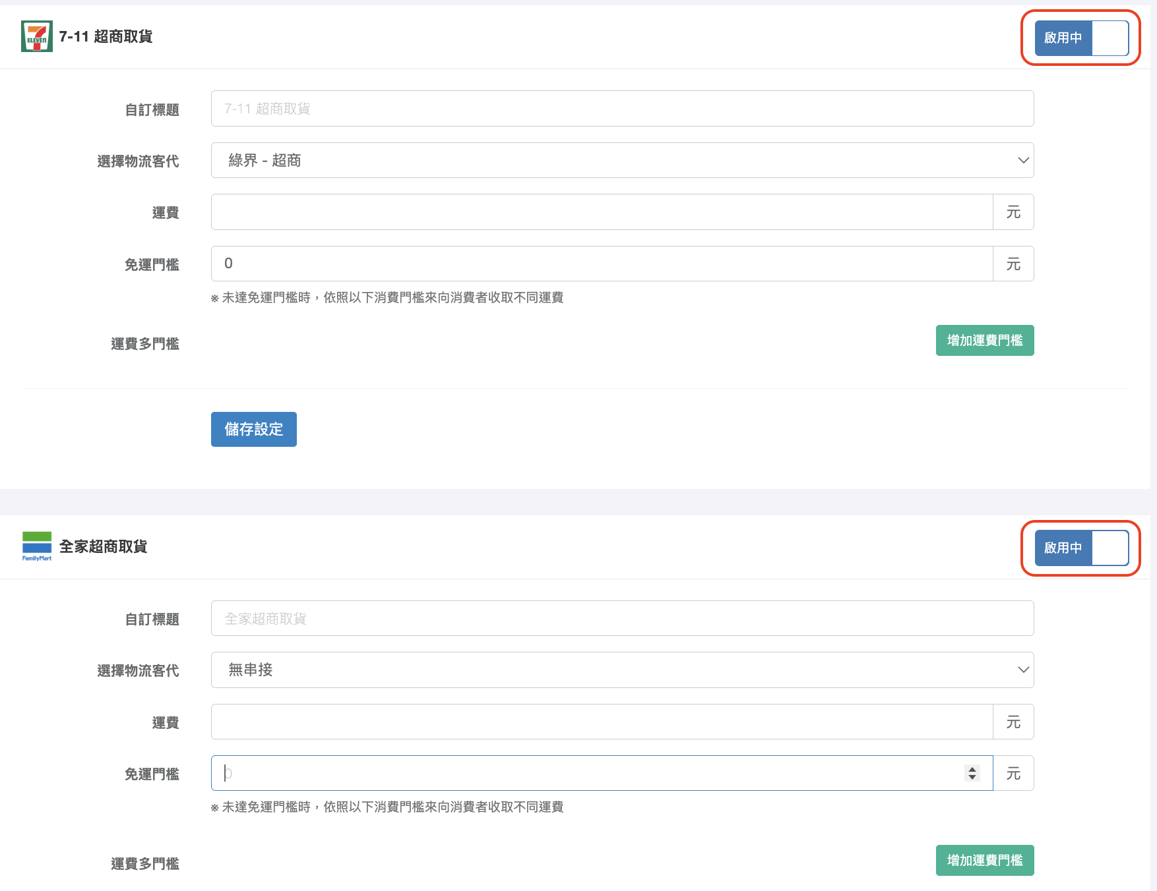Click the FamilyMart logo icon
The height and width of the screenshot is (891, 1157).
point(36,546)
